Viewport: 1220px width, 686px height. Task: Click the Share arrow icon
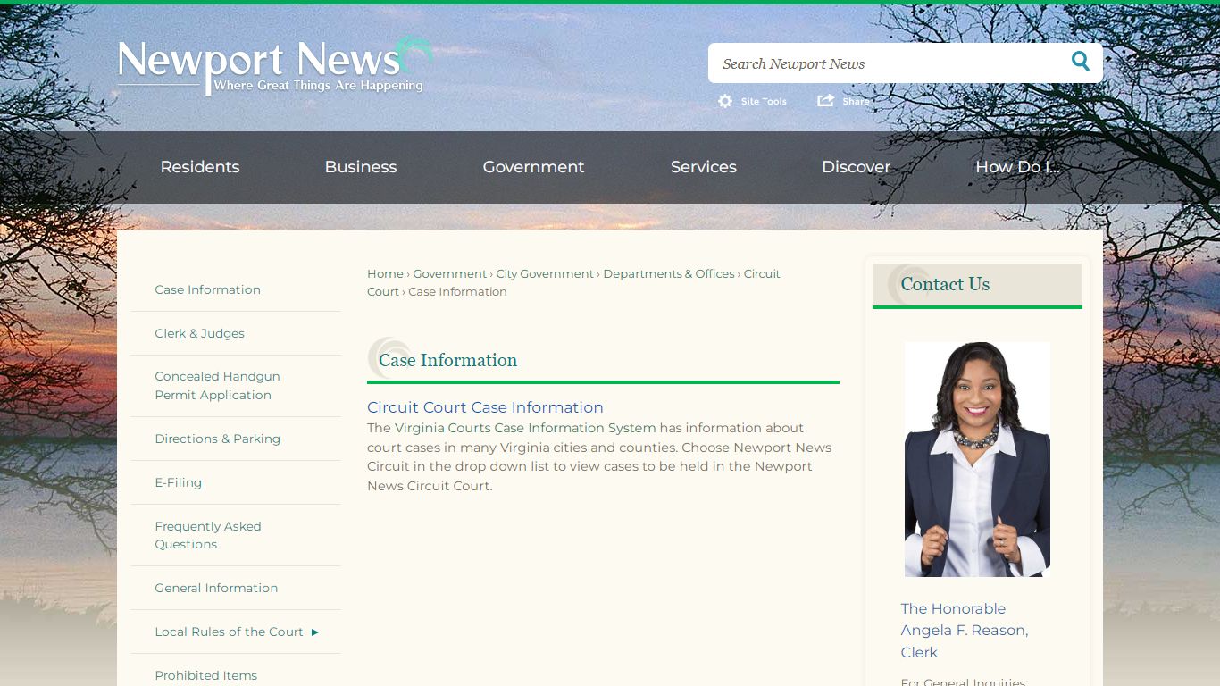[825, 100]
